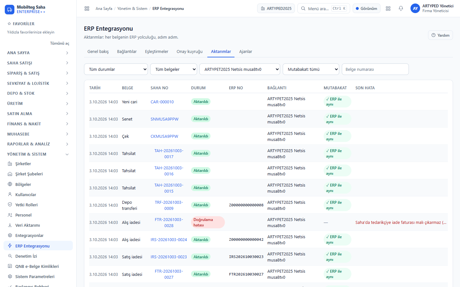Image resolution: width=460 pixels, height=287 pixels.
Task: Go to Şirket Şubeleri
Action: pos(38,174)
